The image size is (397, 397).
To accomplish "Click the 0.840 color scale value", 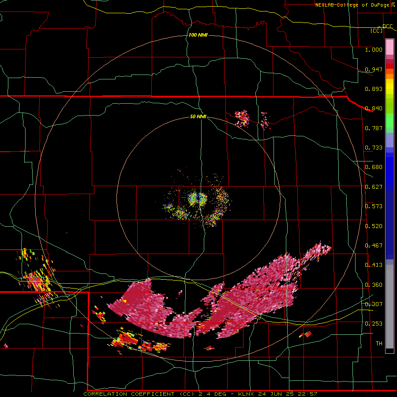I will [x=374, y=109].
